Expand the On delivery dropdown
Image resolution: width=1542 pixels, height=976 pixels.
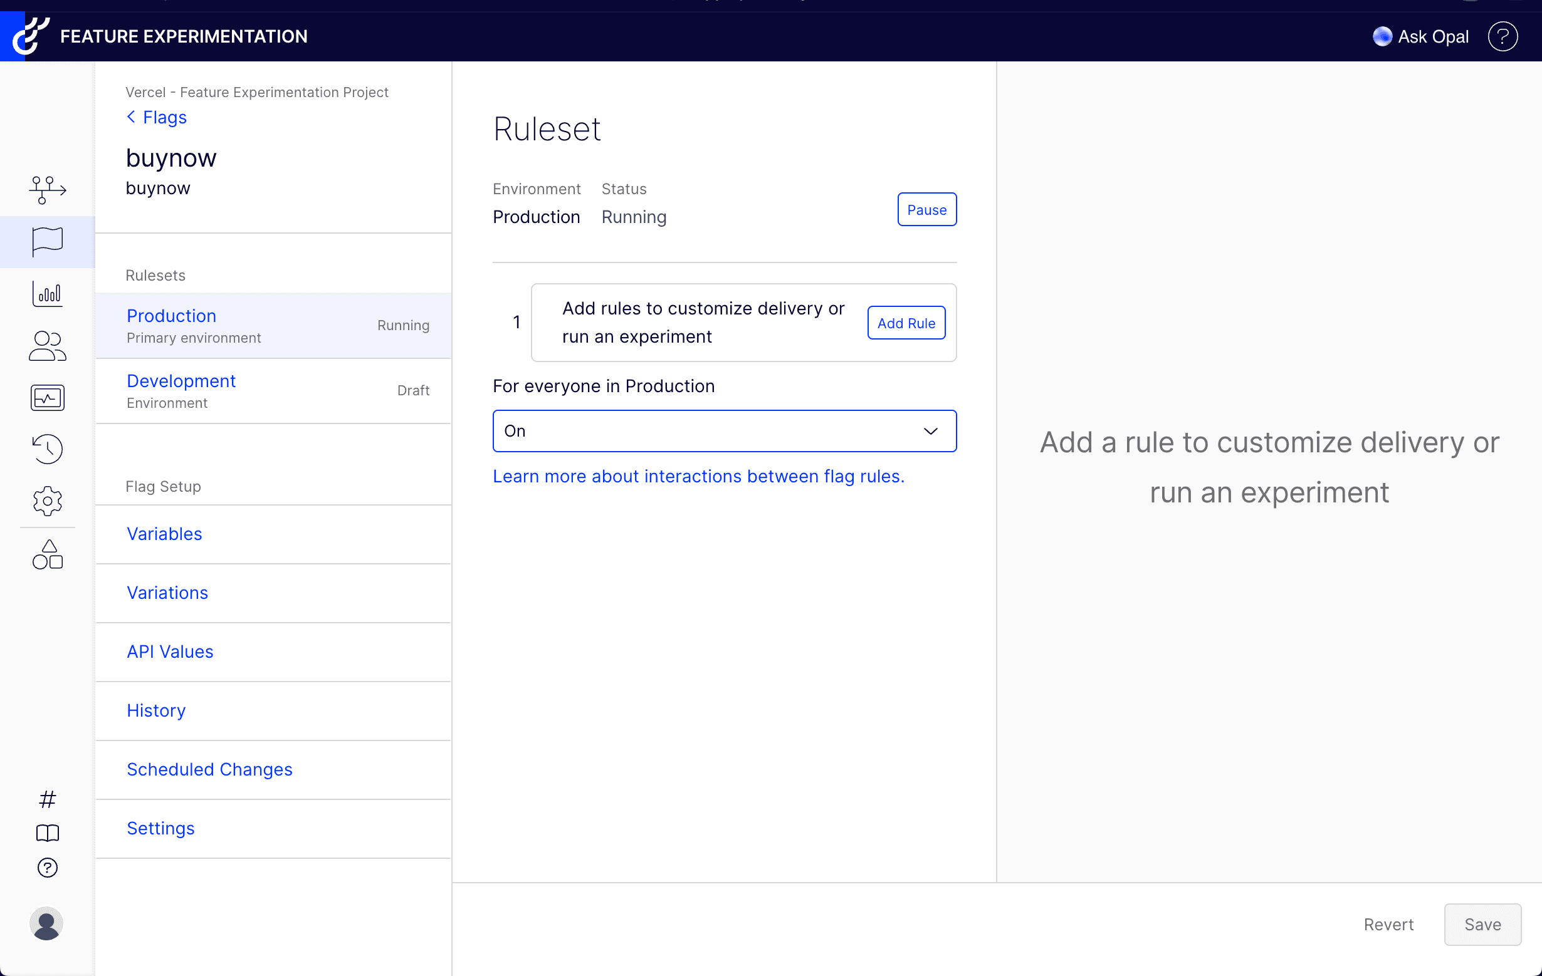click(724, 432)
